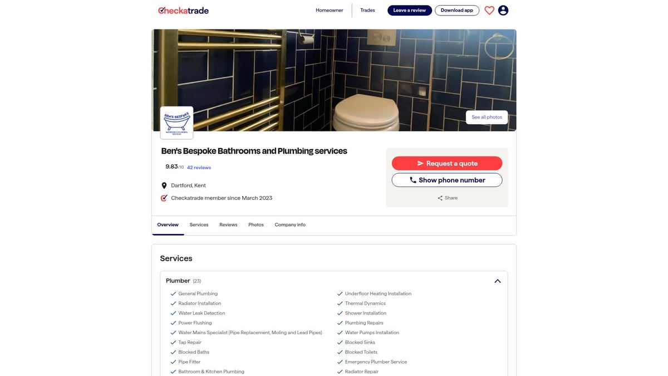Image resolution: width=668 pixels, height=376 pixels.
Task: Switch to the Reviews tab
Action: pos(228,225)
